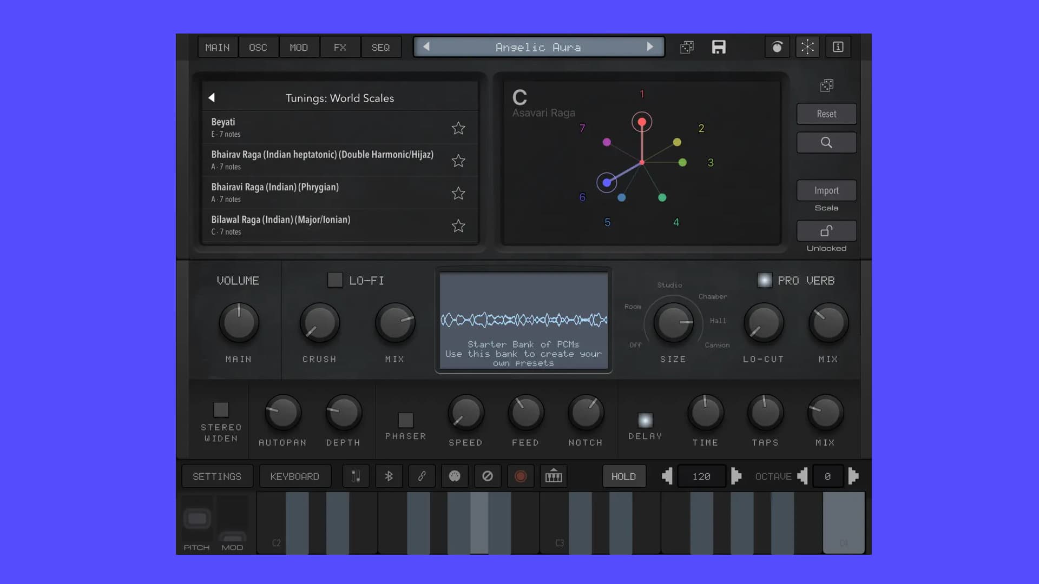Select the previous preset with the left arrow
Viewport: 1039px width, 584px height.
[x=426, y=47]
